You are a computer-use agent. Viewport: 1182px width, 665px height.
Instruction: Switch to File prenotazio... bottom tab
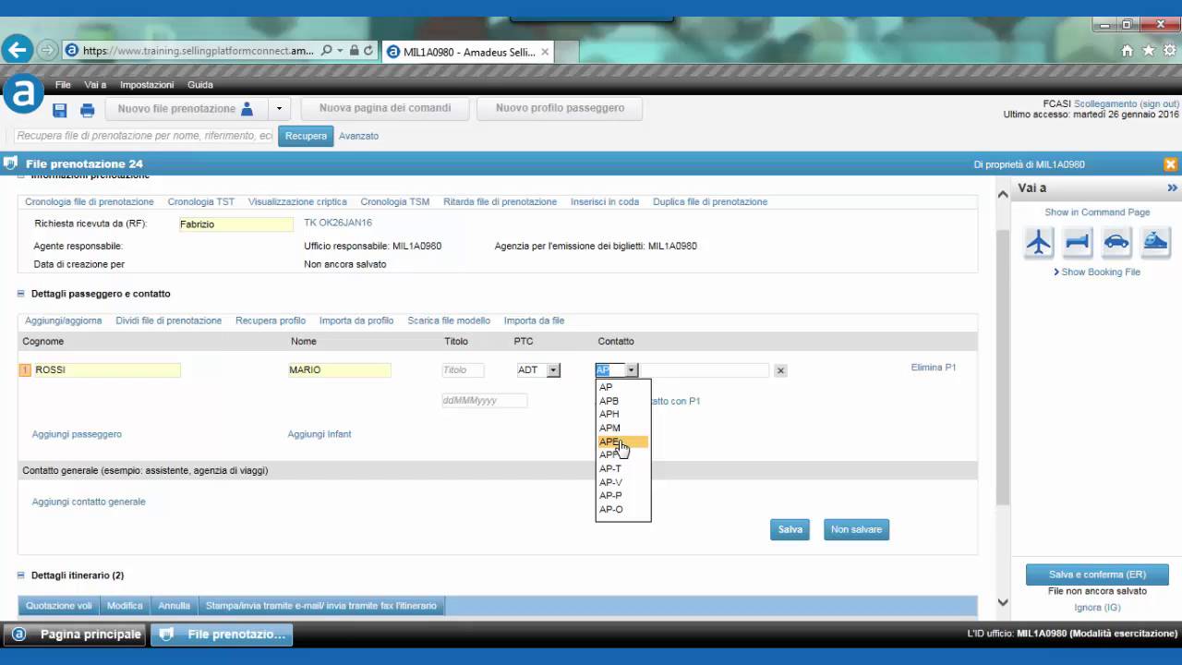pyautogui.click(x=223, y=635)
